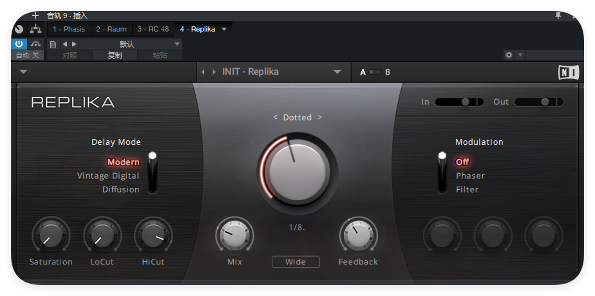Click the plus icon to add insert
Screen dimensions: 595x296
tap(35, 15)
